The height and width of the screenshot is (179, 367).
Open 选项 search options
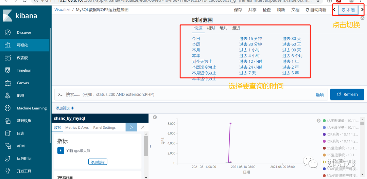click(320, 95)
